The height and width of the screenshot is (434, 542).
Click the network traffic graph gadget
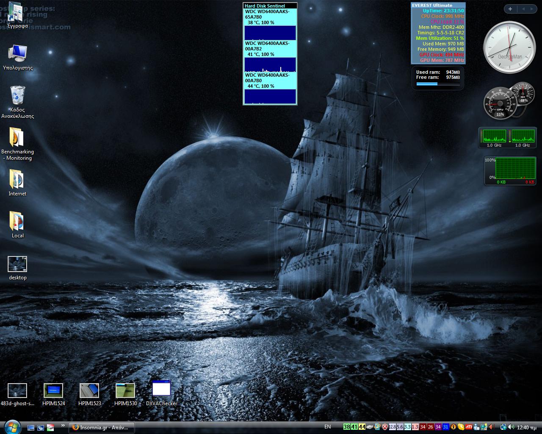(x=510, y=171)
